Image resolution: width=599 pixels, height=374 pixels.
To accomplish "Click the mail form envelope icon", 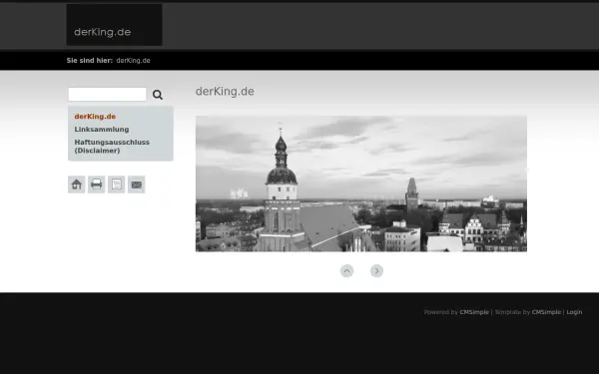I will click(137, 185).
